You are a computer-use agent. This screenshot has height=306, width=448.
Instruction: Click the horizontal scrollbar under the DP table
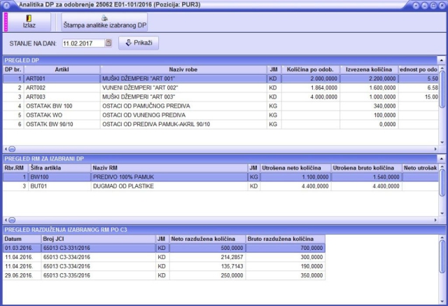coord(210,148)
